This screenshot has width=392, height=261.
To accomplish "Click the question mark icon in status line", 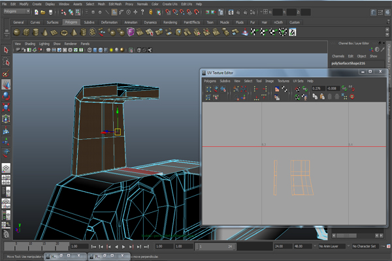I will click(x=142, y=12).
